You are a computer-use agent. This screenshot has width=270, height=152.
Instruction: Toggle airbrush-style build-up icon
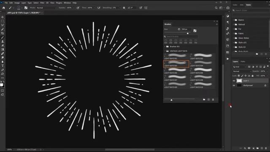[99, 8]
